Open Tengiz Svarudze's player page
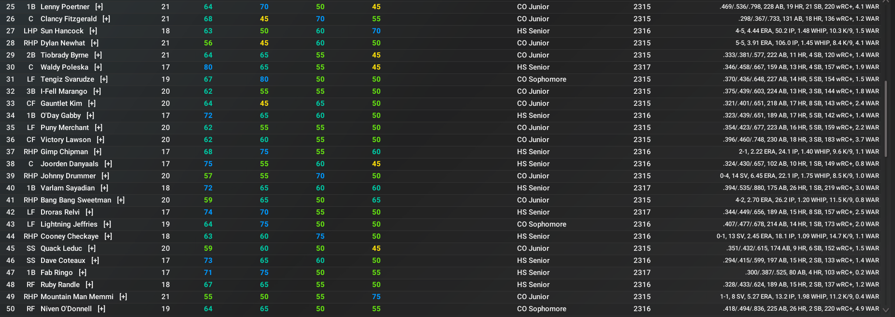The width and height of the screenshot is (895, 317). pos(67,79)
